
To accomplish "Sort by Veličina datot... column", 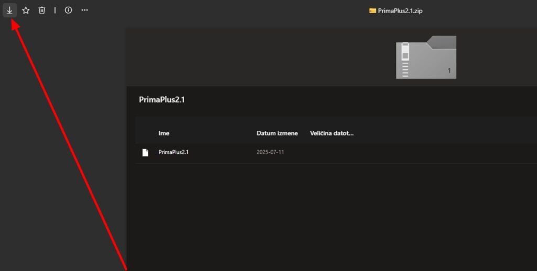I will tap(332, 133).
